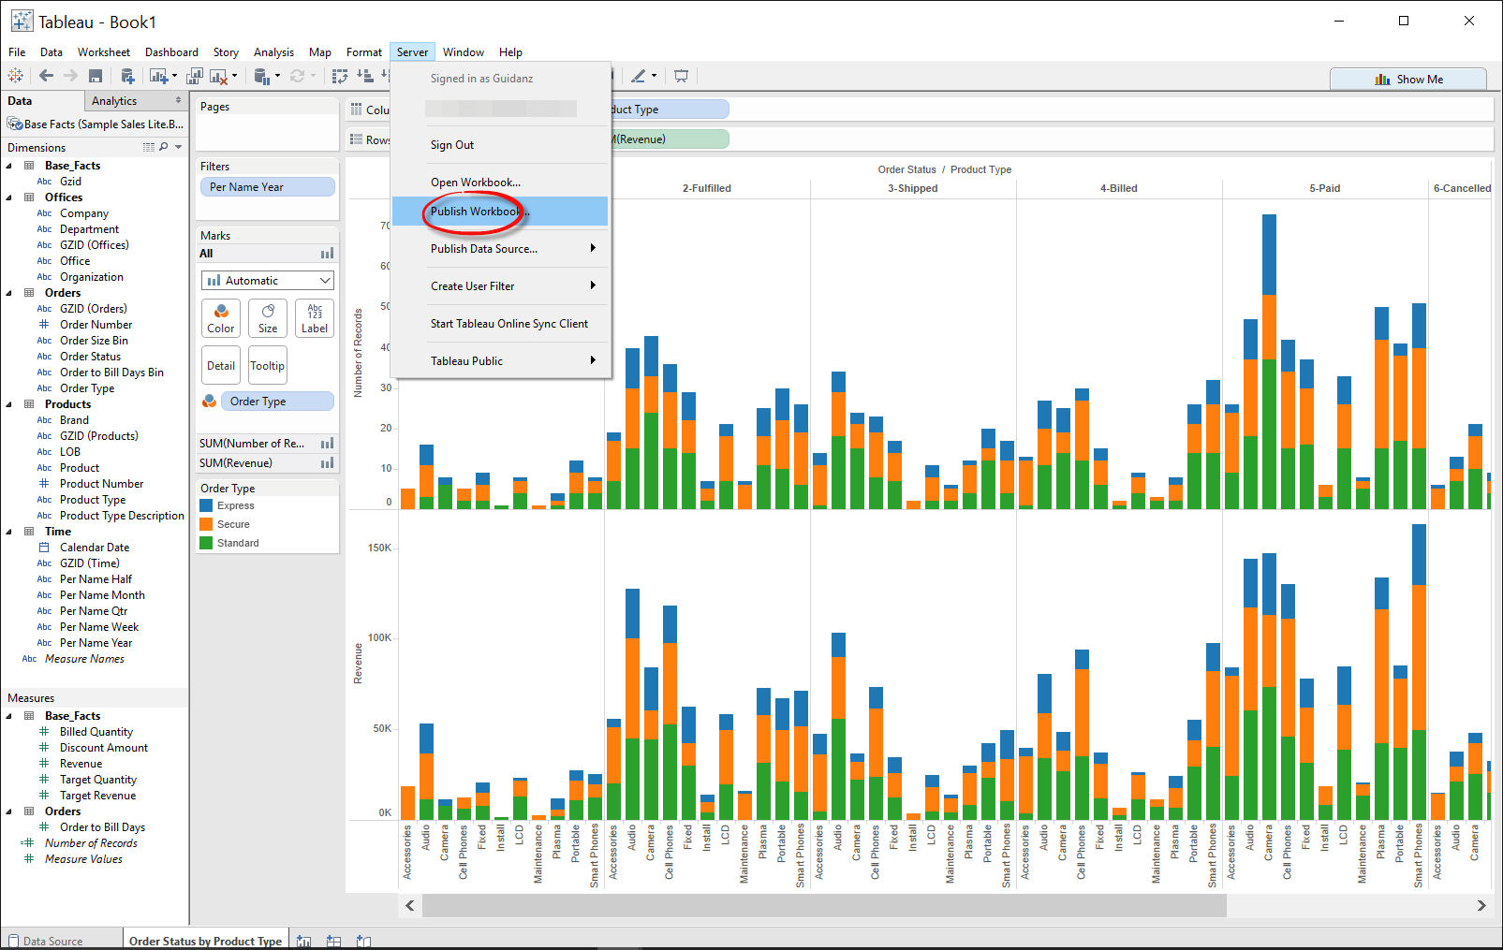The width and height of the screenshot is (1503, 950).
Task: Collapse the Base_Facts dimension folder
Action: click(9, 166)
